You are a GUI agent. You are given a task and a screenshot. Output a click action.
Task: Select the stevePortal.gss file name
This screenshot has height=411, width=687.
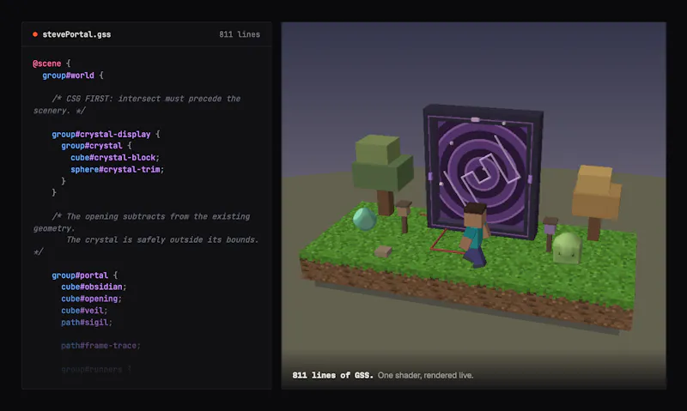76,34
